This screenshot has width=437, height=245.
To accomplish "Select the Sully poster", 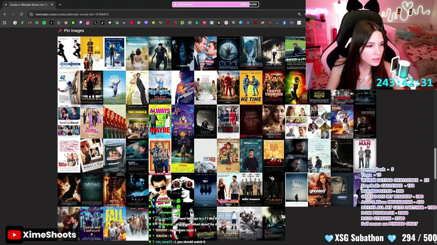I will [206, 121].
